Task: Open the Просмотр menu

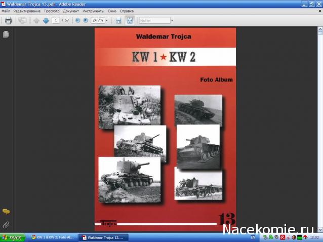Action: pos(52,11)
